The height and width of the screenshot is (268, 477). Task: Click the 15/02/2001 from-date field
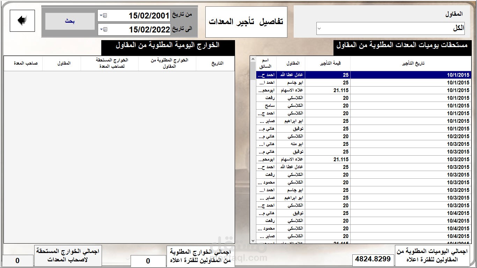point(134,16)
